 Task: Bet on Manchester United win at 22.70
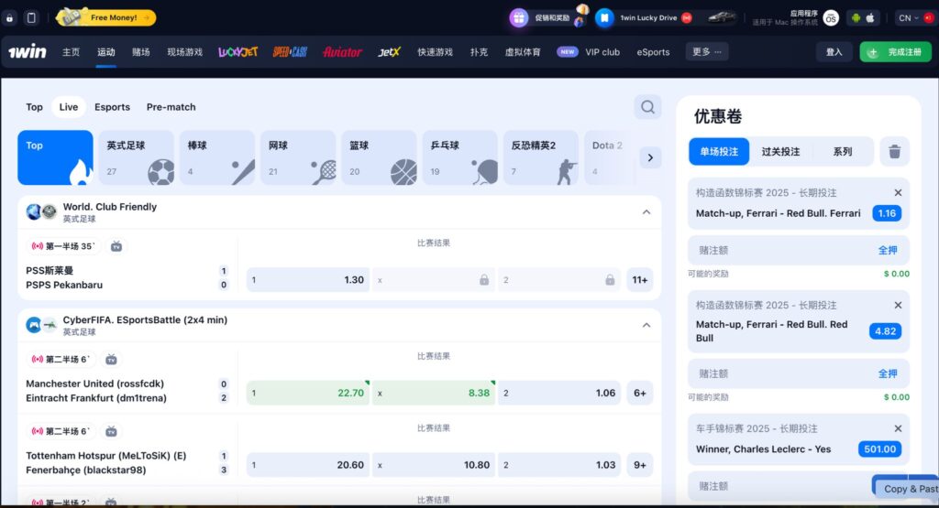308,393
